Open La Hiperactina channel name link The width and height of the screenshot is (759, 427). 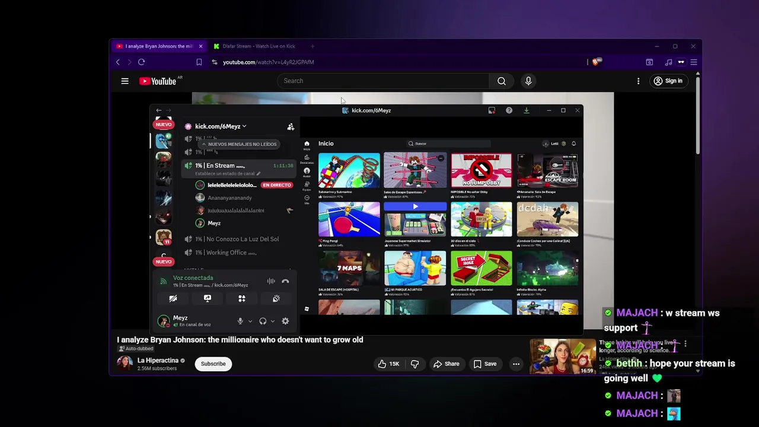point(158,361)
